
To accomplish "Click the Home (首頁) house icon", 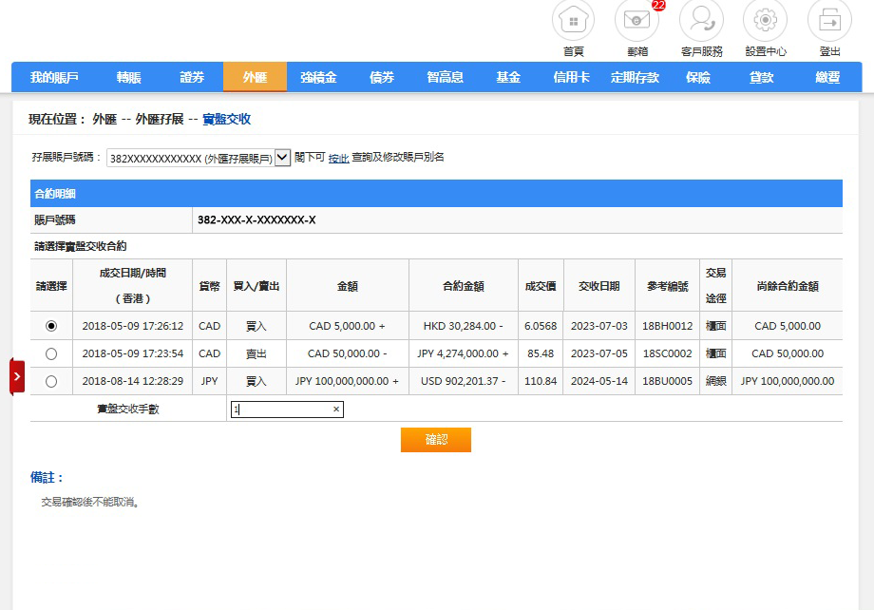I will [x=573, y=20].
